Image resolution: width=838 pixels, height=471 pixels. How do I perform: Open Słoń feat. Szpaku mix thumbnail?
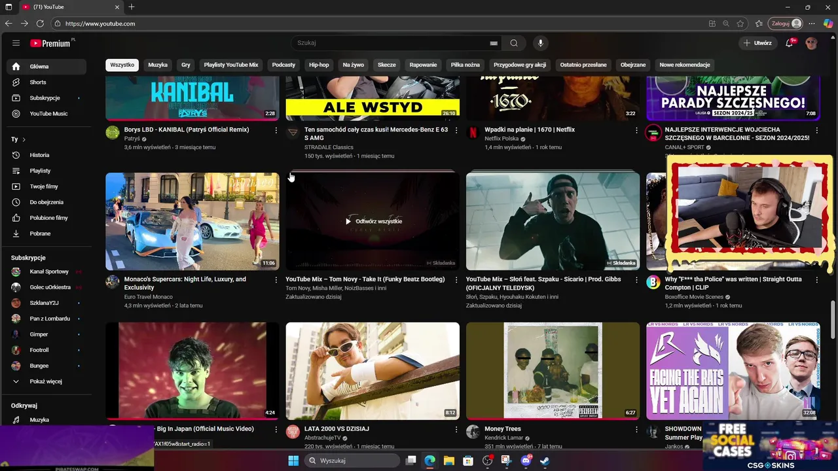553,221
